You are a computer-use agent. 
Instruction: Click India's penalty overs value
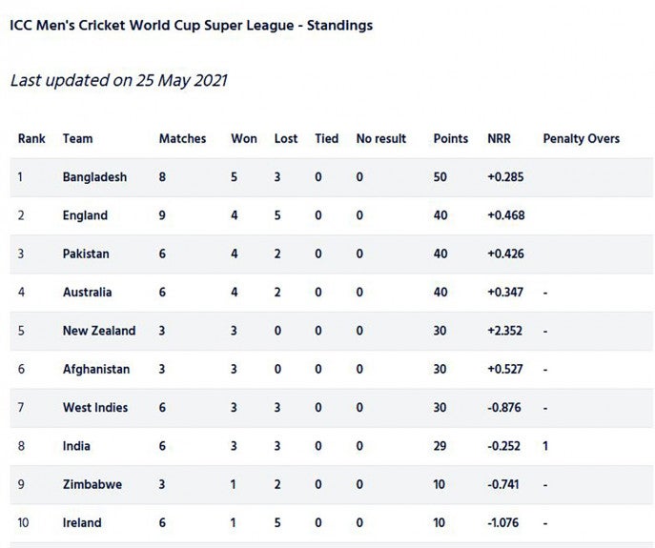coord(545,446)
